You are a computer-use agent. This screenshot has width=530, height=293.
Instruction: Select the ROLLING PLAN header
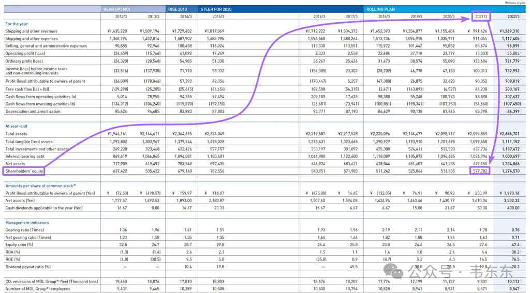tap(380, 9)
